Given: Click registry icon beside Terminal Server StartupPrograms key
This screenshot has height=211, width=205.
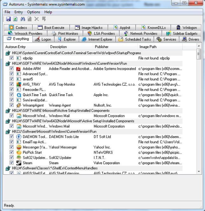Looking at the screenshot, I should pyautogui.click(x=8, y=53).
